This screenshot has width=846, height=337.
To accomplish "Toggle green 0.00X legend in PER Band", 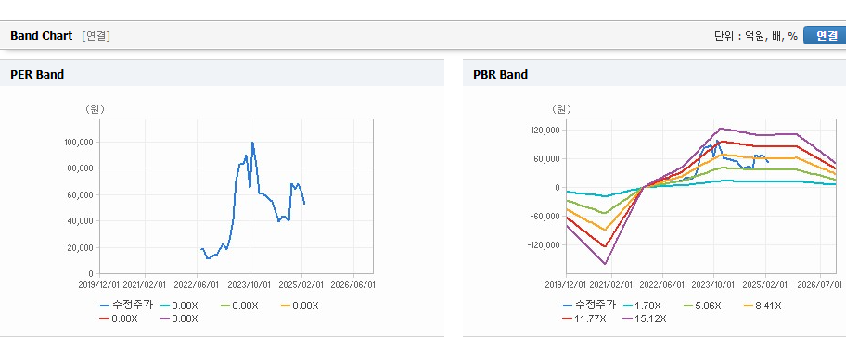I will coord(239,306).
